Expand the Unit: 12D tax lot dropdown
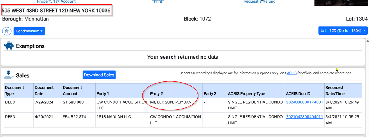Image resolution: width=369 pixels, height=137 pixels. point(343,31)
